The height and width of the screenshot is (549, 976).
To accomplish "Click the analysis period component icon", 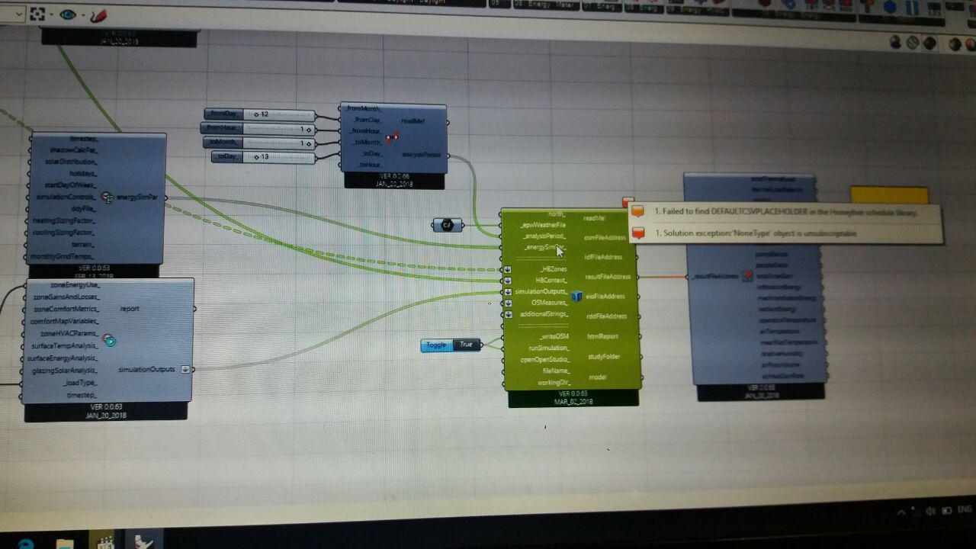I will (393, 138).
